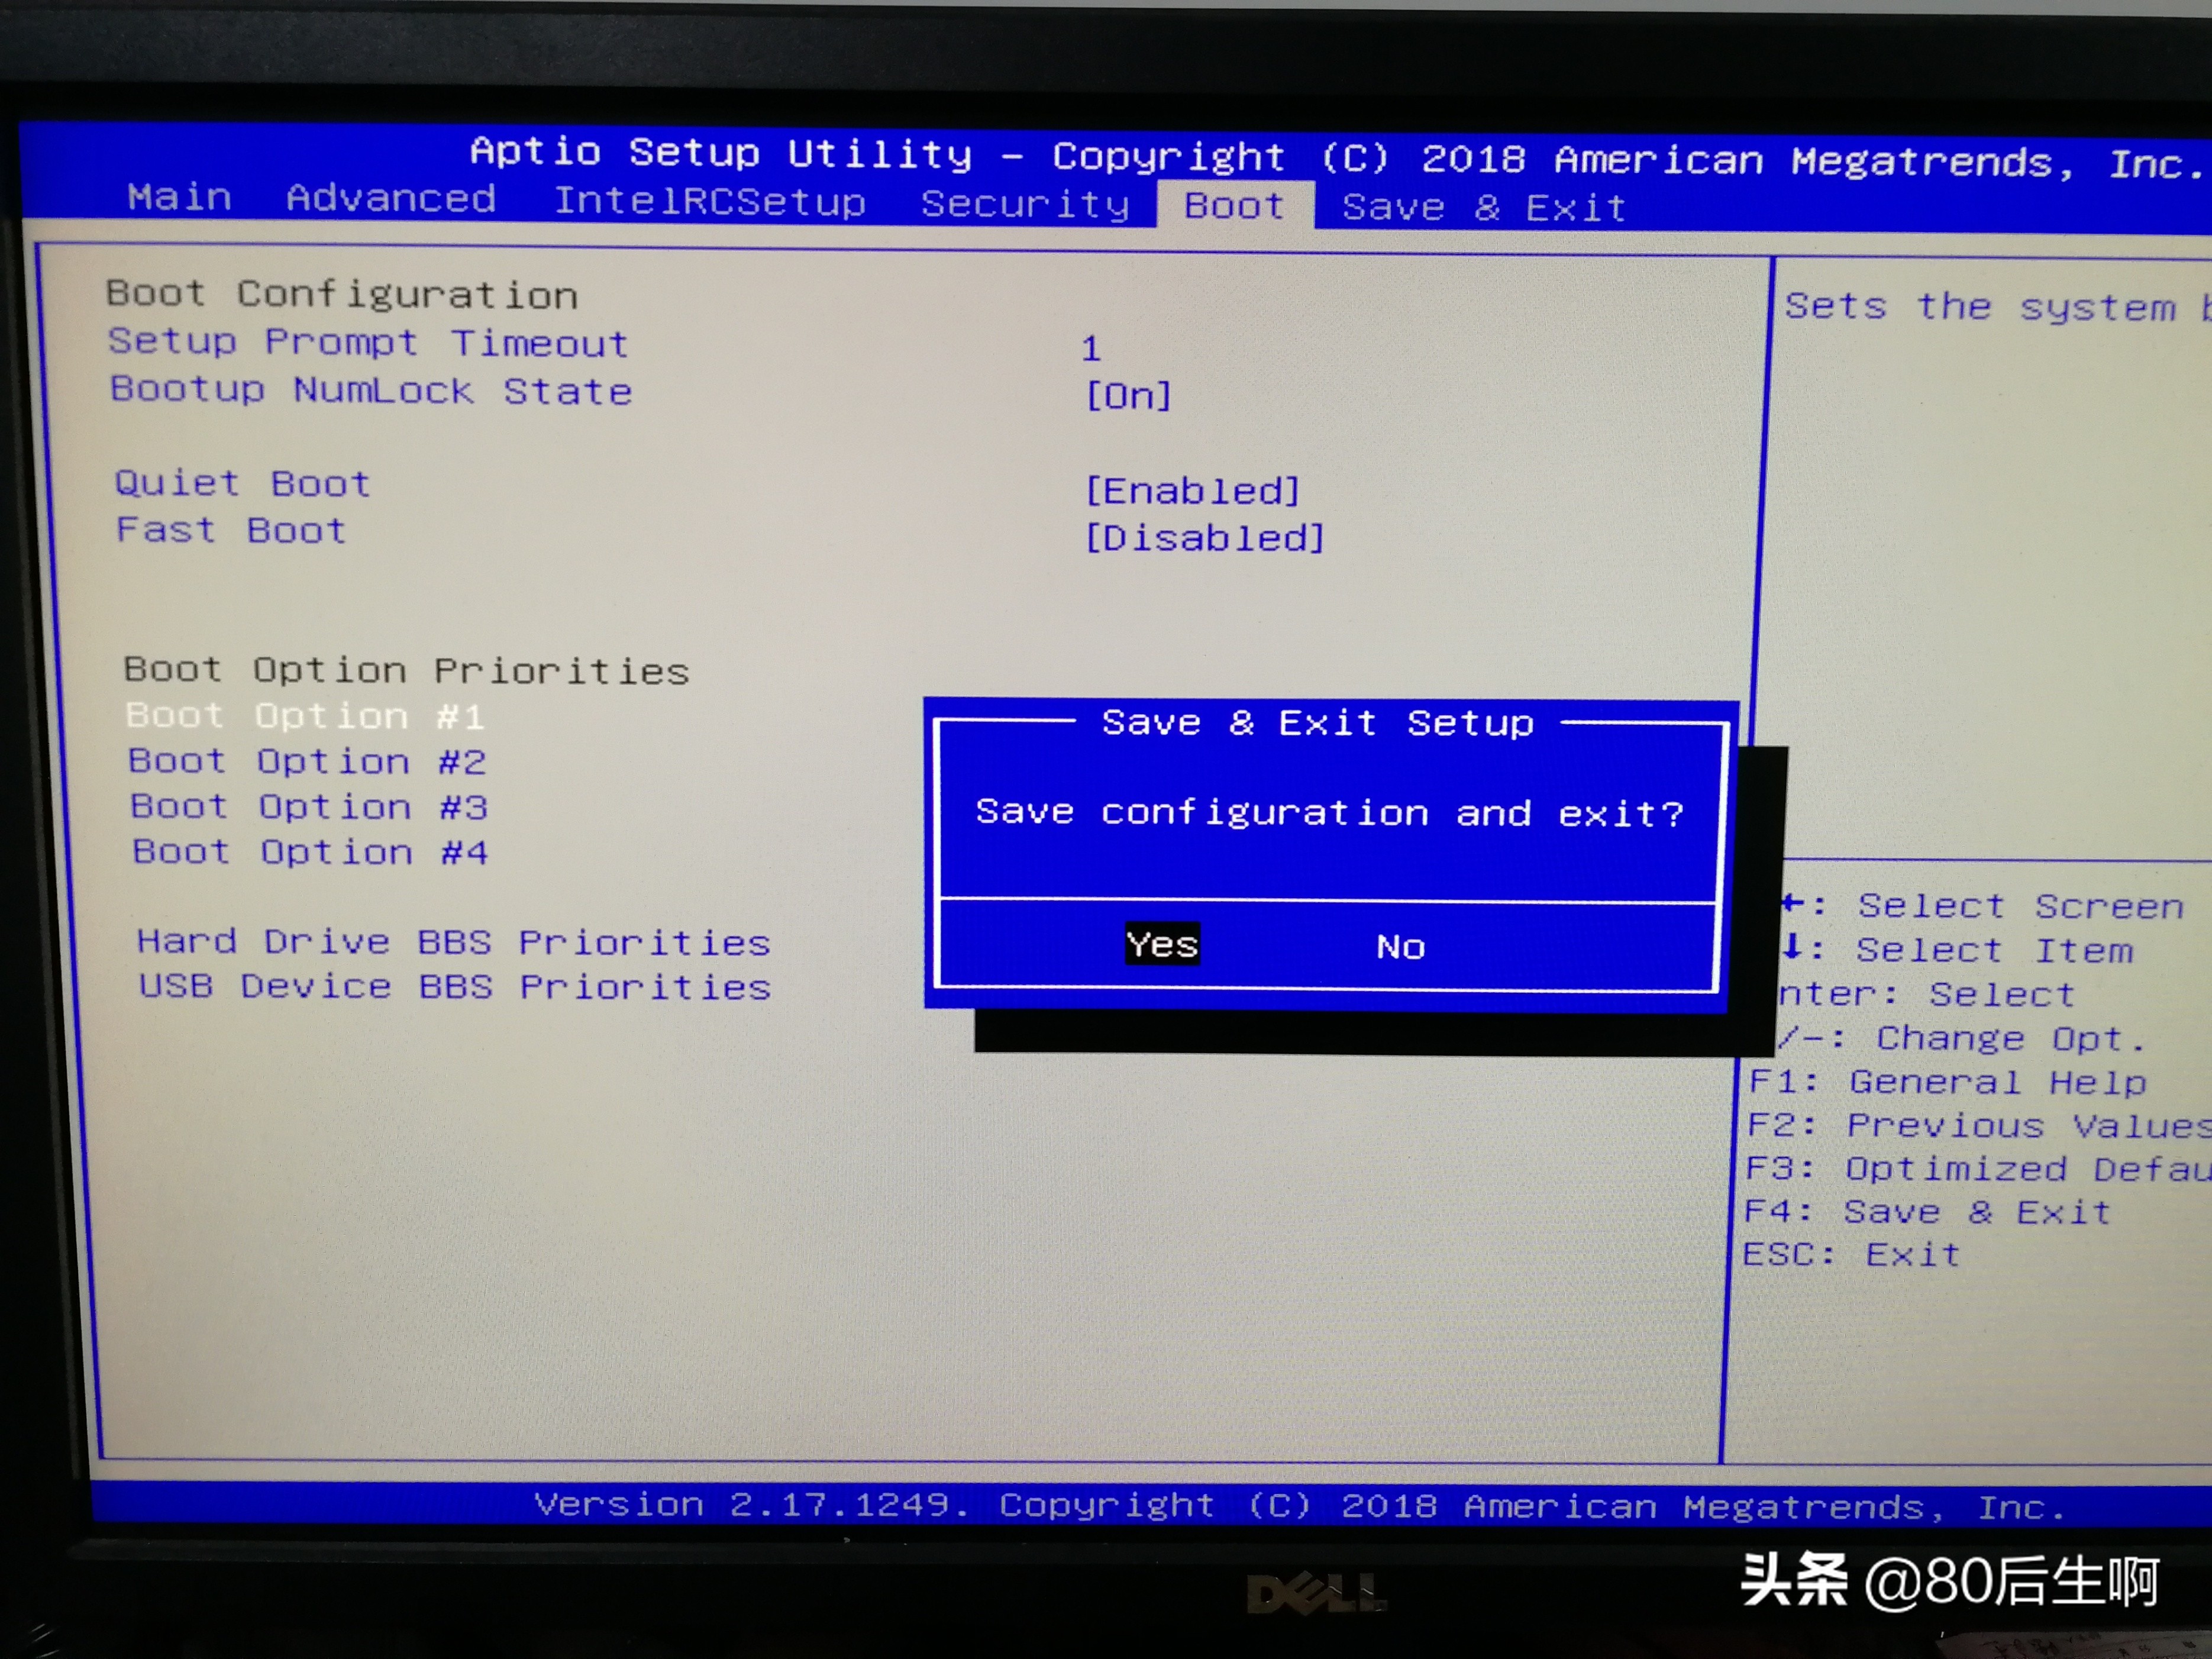The image size is (2212, 1659).
Task: Open the Security tab
Action: coord(1025,204)
